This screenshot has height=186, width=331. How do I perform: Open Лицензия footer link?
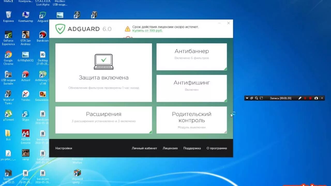[170, 148]
